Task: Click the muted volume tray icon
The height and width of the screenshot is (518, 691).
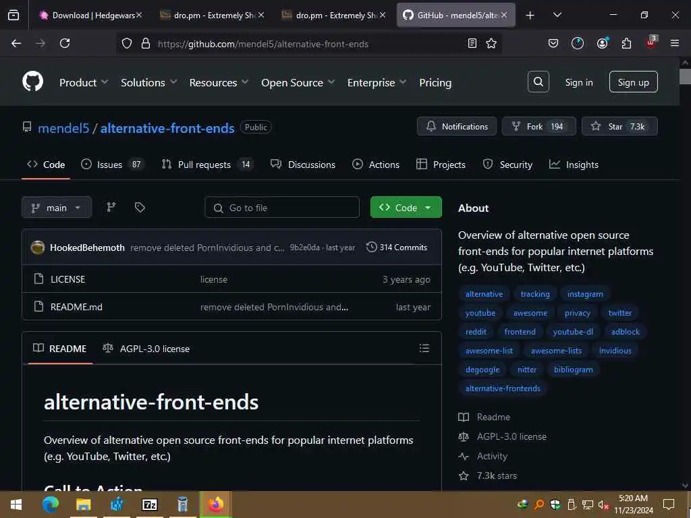Action: pyautogui.click(x=603, y=505)
